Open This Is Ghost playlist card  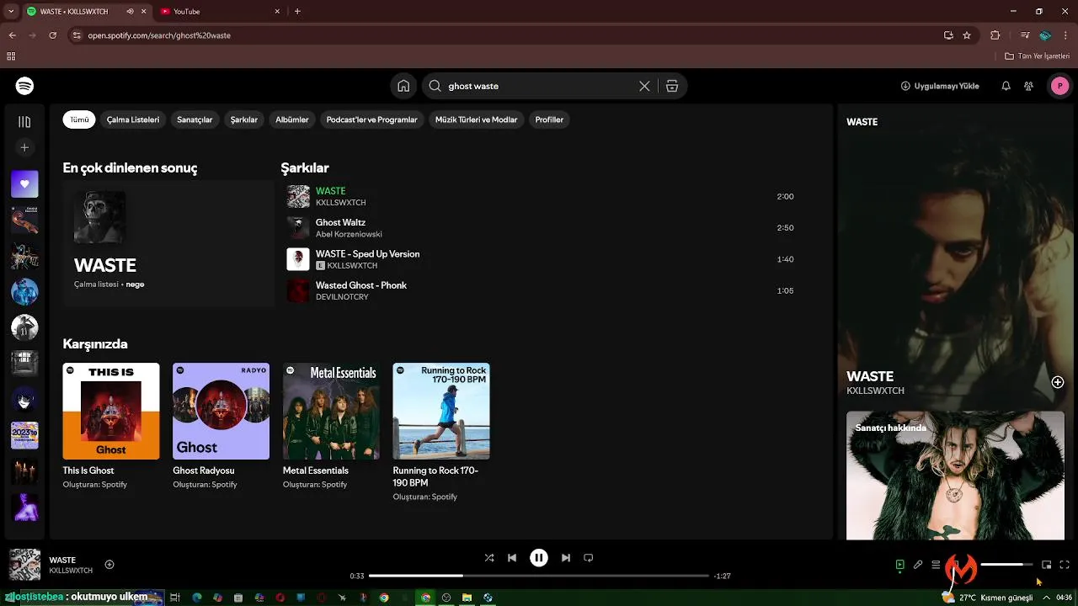click(111, 426)
